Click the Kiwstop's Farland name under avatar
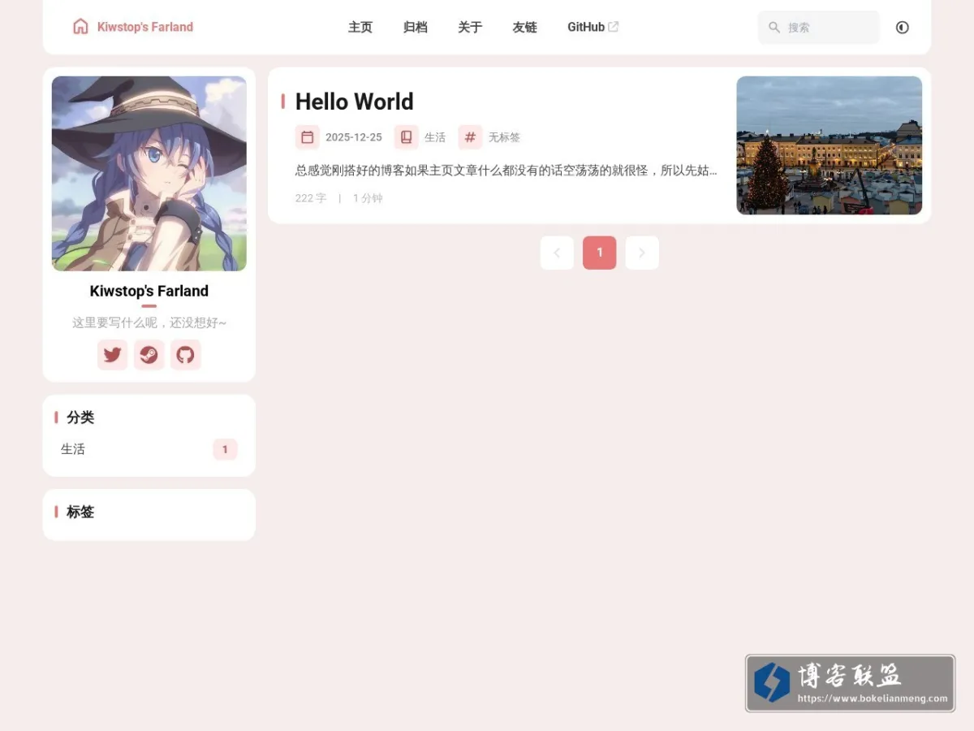The height and width of the screenshot is (731, 974). tap(149, 291)
